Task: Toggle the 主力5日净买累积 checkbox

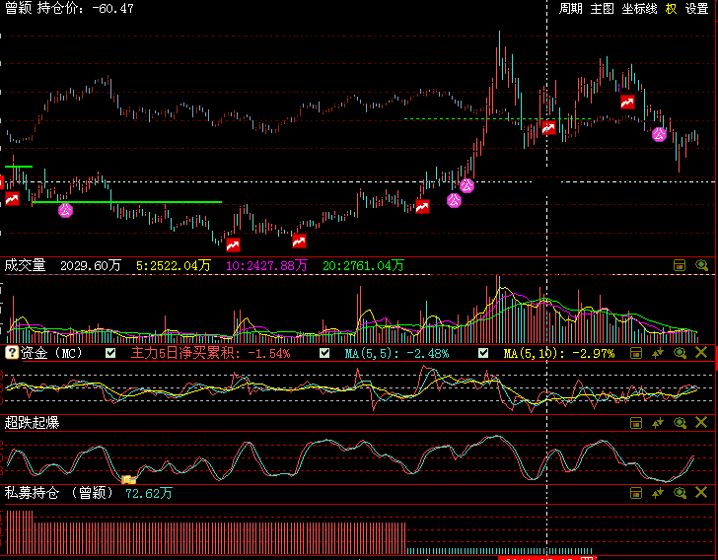Action: click(x=110, y=353)
